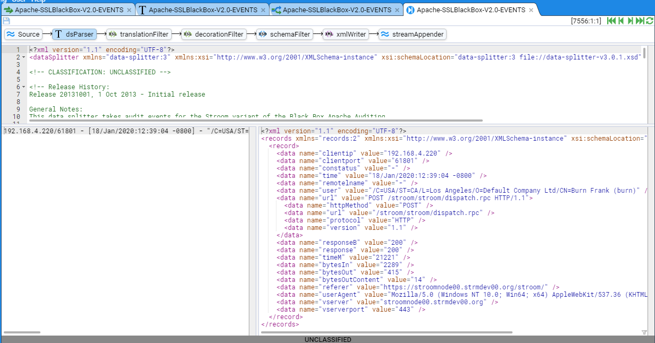
Task: Step forward to the next record
Action: pyautogui.click(x=630, y=21)
